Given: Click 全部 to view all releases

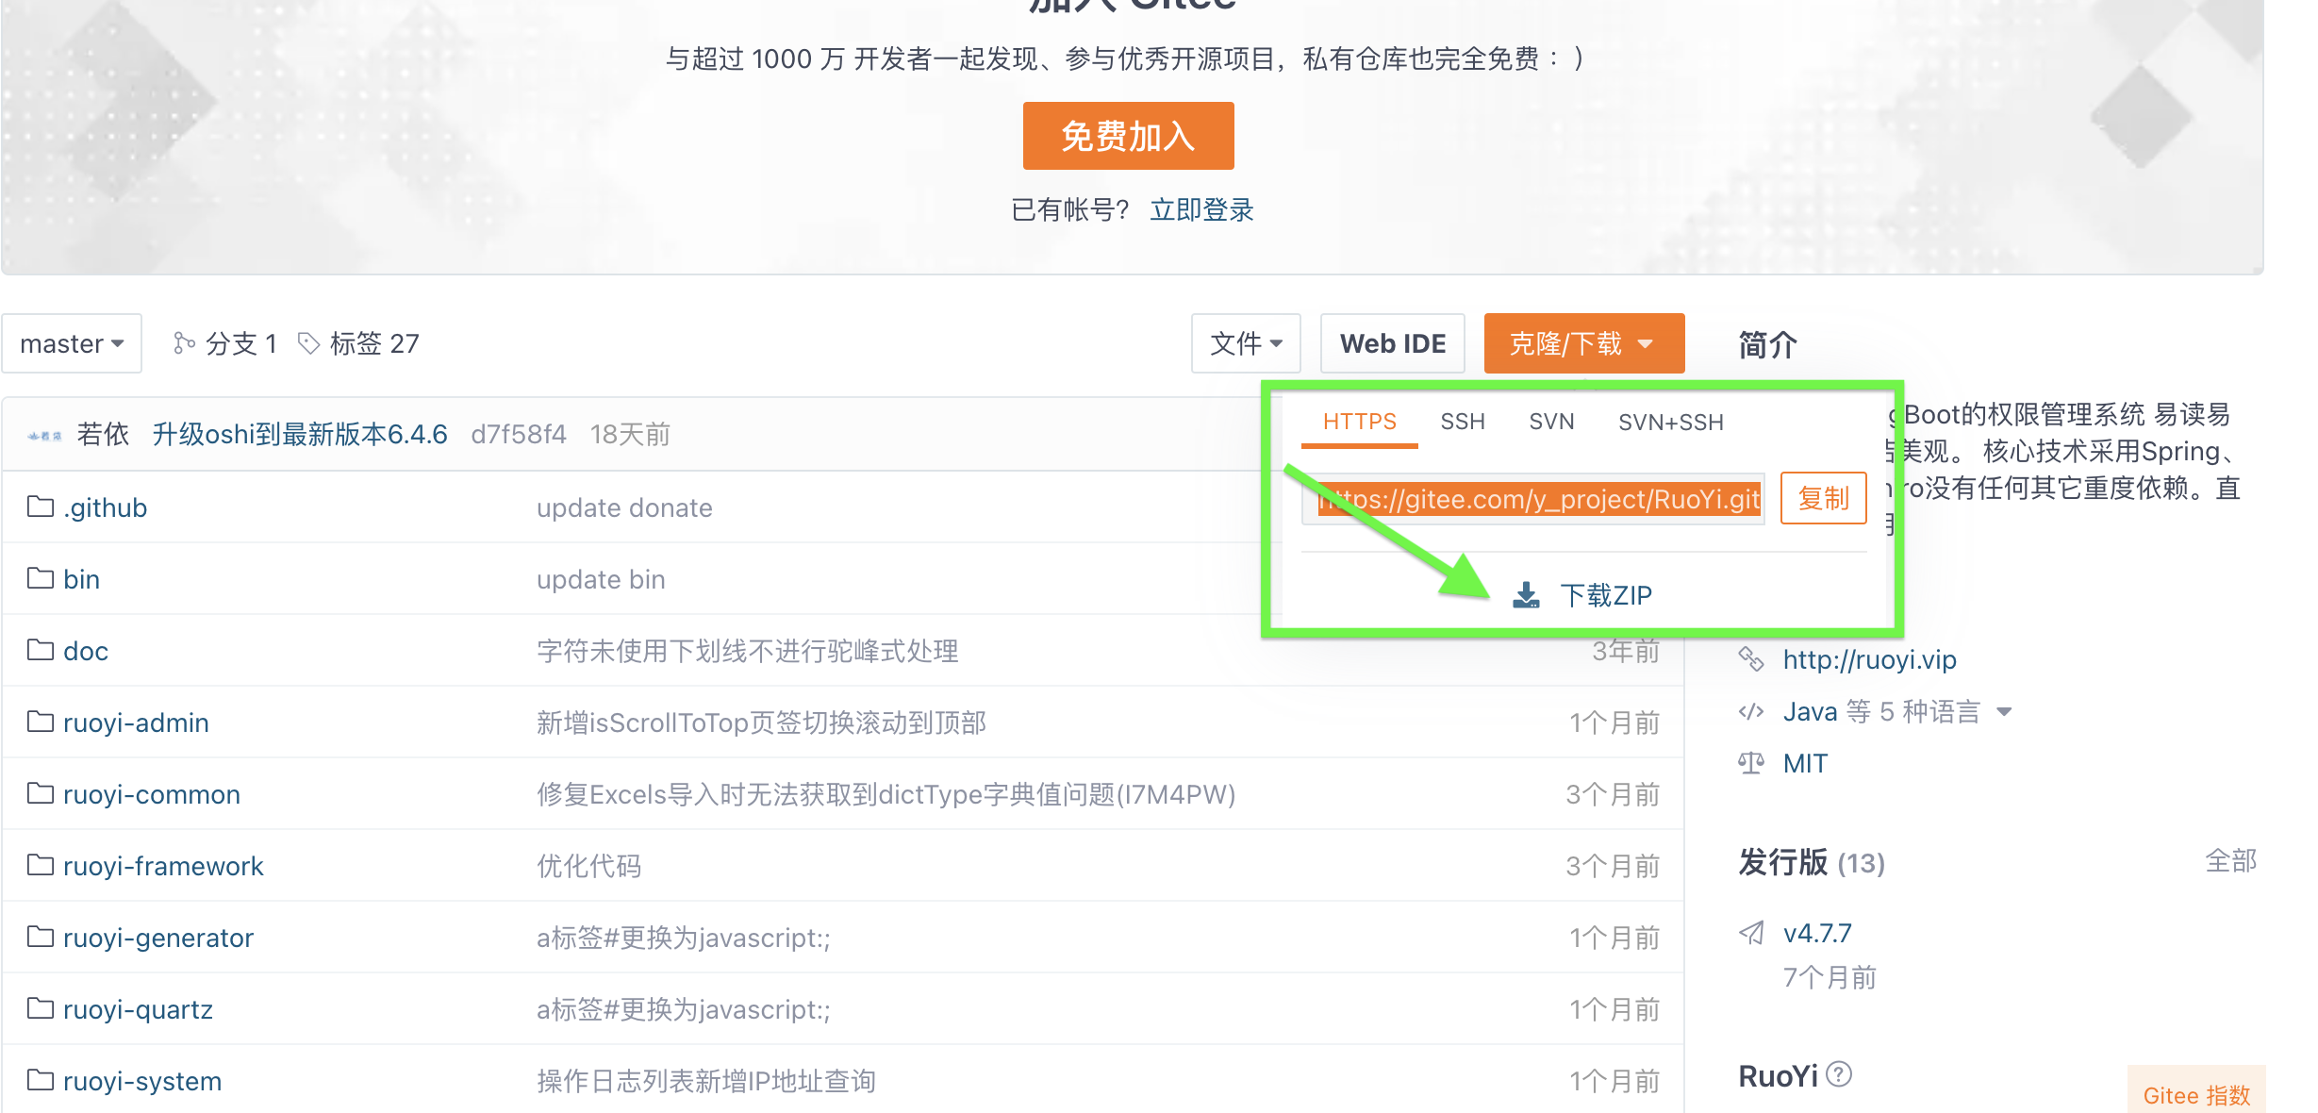Looking at the screenshot, I should coord(2230,860).
